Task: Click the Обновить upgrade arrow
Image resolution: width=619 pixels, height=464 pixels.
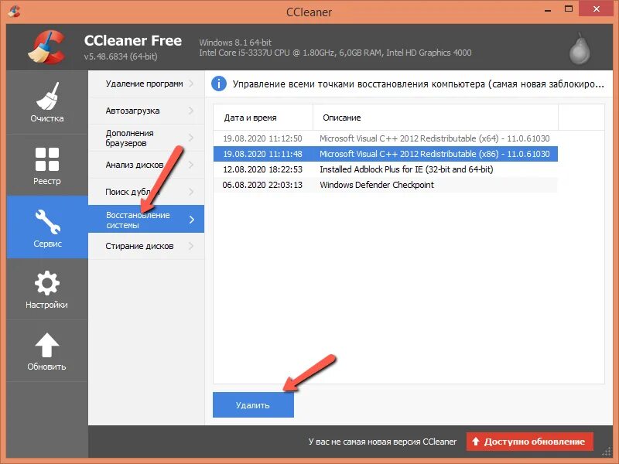Action: [47, 351]
